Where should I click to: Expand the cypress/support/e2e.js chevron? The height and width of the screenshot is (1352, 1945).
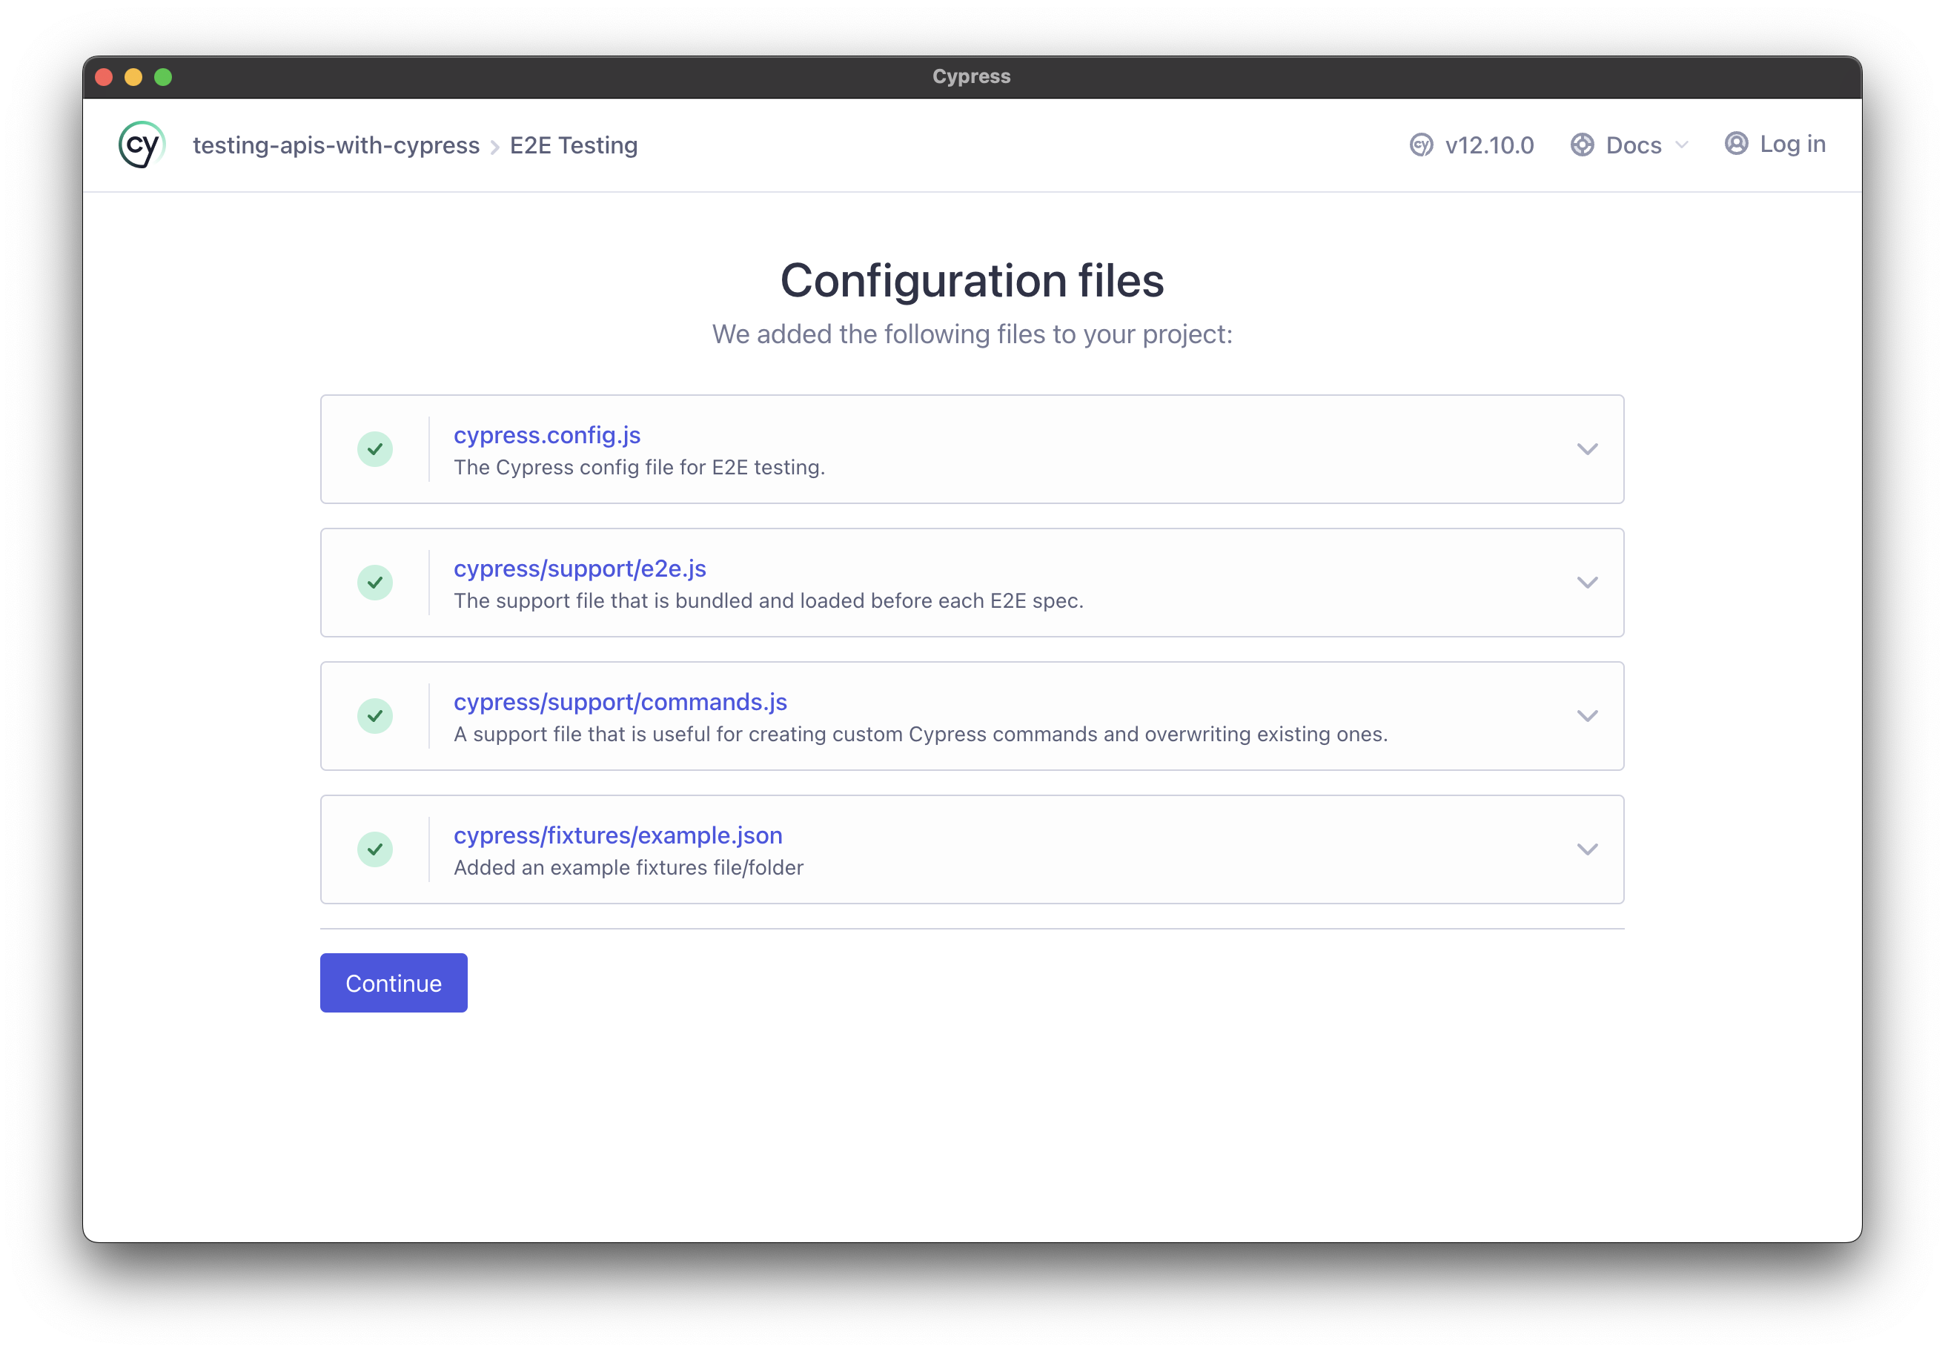tap(1587, 583)
